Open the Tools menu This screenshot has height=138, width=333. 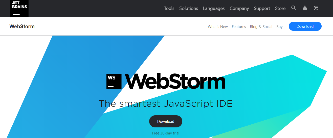169,8
